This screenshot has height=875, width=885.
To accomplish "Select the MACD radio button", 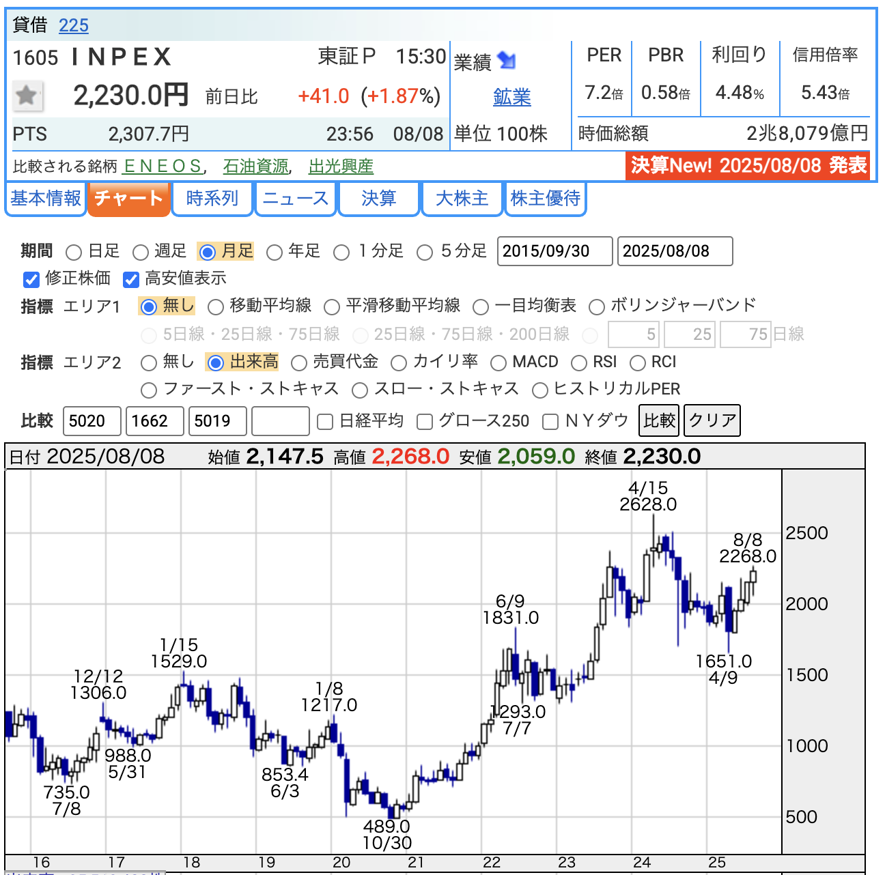I will click(x=498, y=363).
